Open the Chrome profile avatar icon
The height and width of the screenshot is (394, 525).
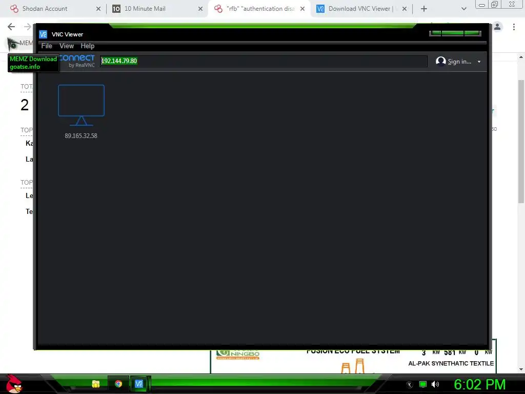tap(497, 27)
